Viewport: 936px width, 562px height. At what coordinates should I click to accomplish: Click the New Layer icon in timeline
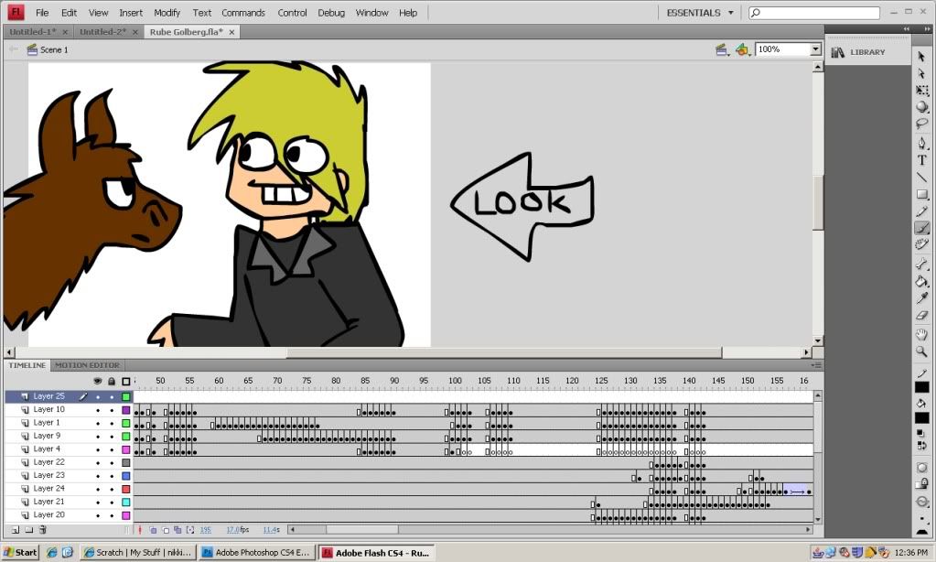point(16,530)
